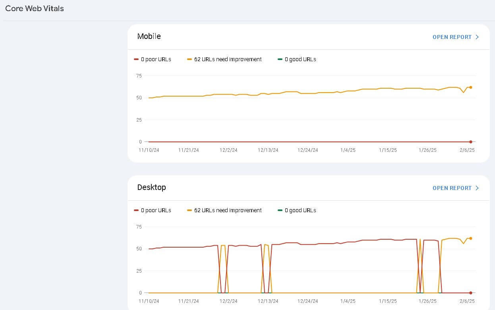Toggle the '0 good URLs' series on Desktop
The image size is (495, 310).
(297, 210)
